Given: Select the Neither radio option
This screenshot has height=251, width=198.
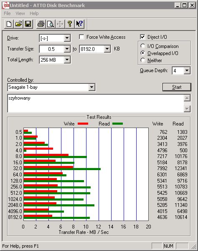Looking at the screenshot, I should click(143, 60).
